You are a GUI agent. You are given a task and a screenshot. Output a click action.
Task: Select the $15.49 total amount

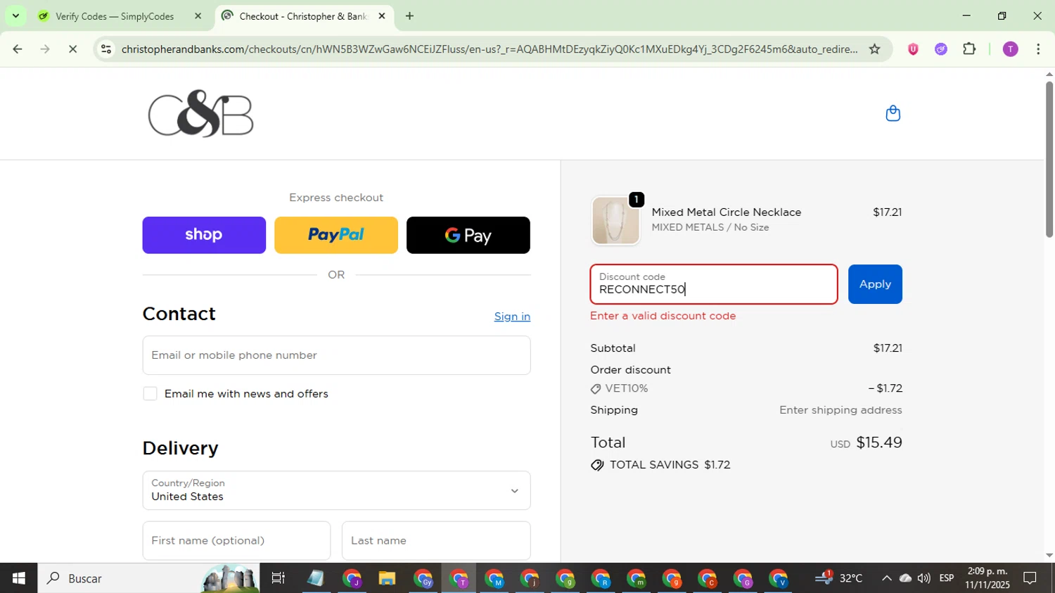point(879,442)
